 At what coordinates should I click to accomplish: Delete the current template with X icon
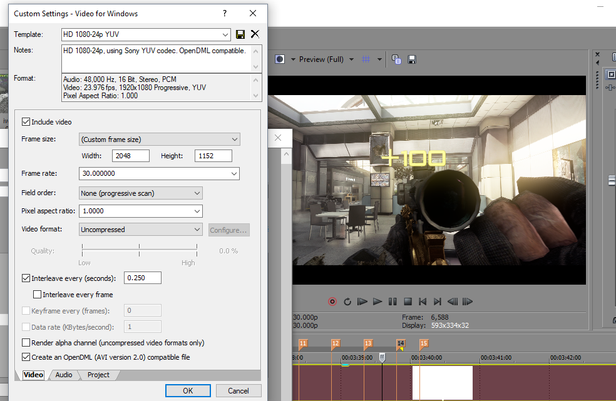pyautogui.click(x=255, y=34)
